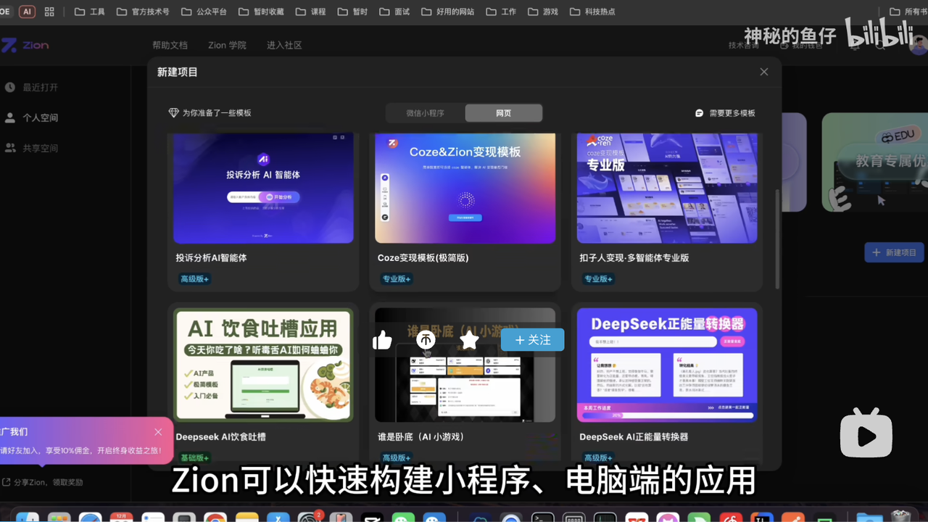Toggle the star favorite on the video
This screenshot has width=928, height=522.
pyautogui.click(x=468, y=339)
